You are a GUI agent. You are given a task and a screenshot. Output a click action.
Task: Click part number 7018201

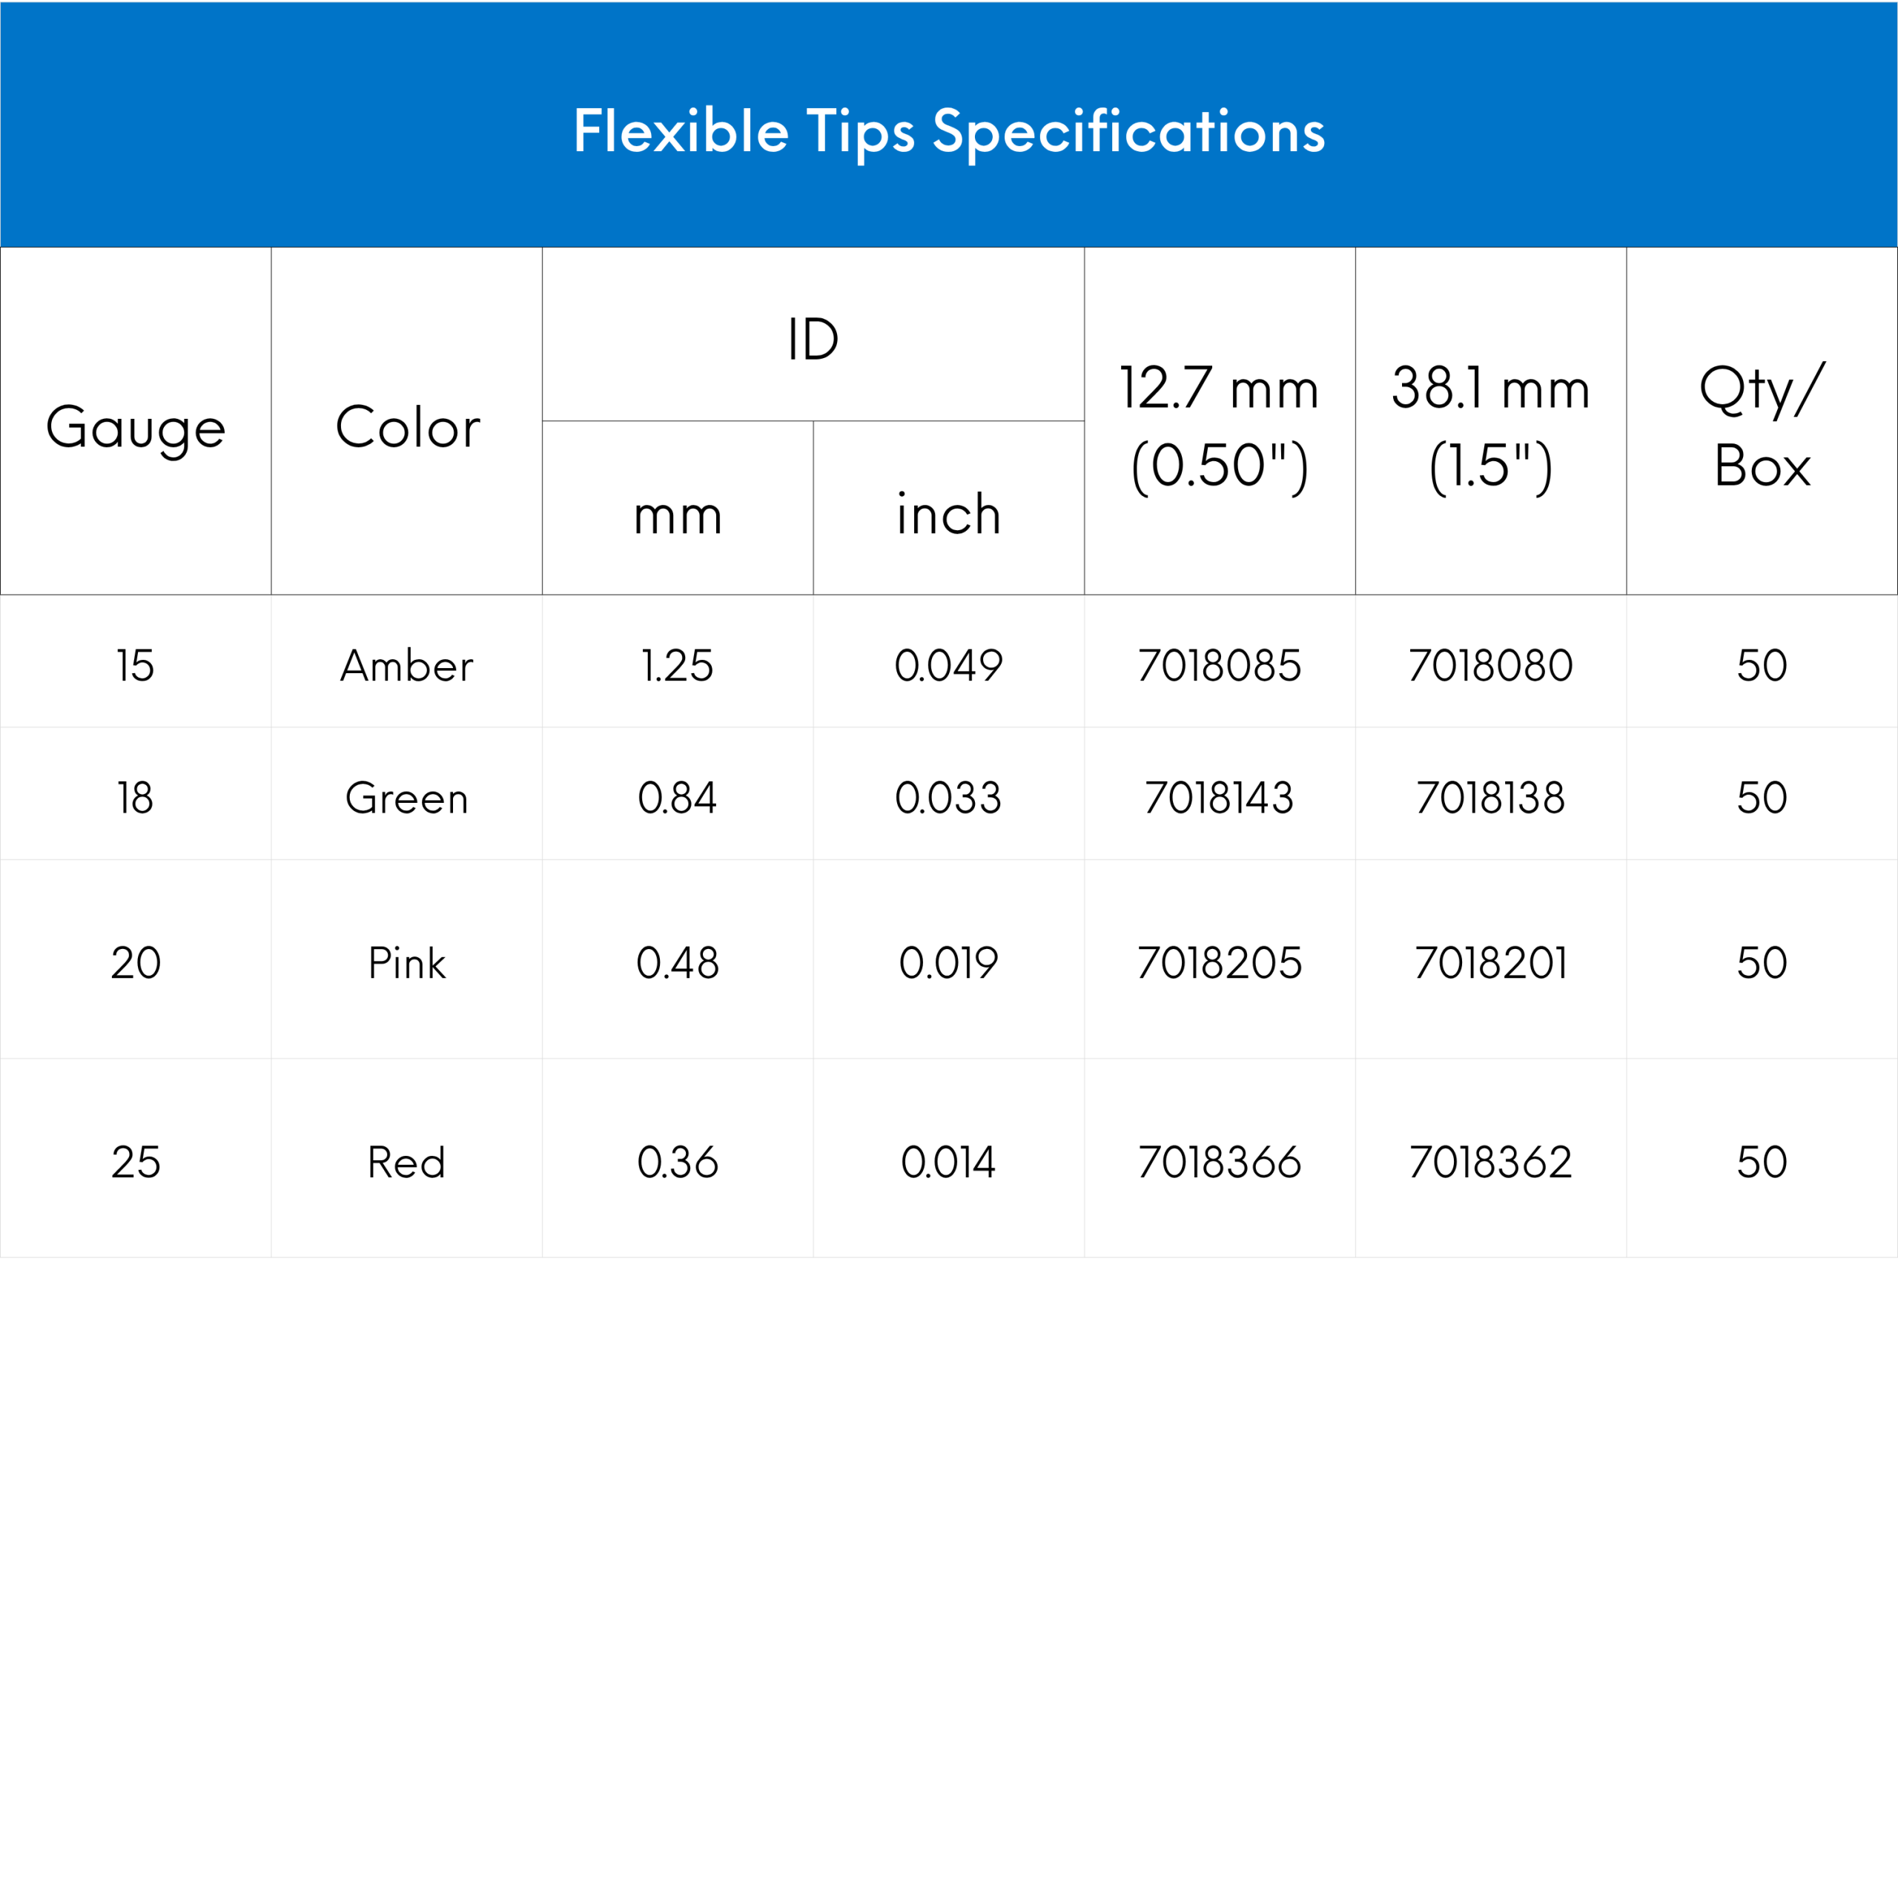pos(1490,963)
